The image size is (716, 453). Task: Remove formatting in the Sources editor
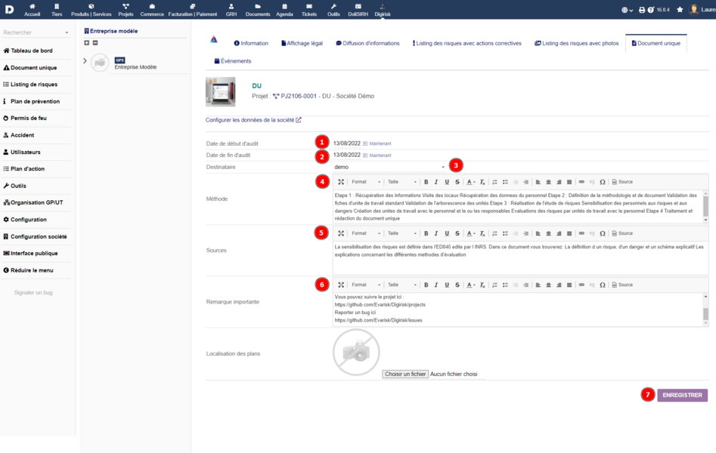pyautogui.click(x=482, y=233)
